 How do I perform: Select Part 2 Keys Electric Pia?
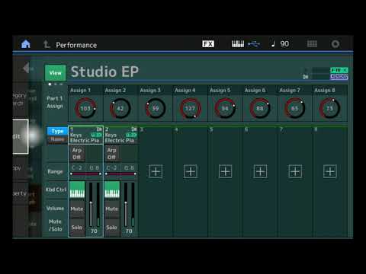coord(120,135)
